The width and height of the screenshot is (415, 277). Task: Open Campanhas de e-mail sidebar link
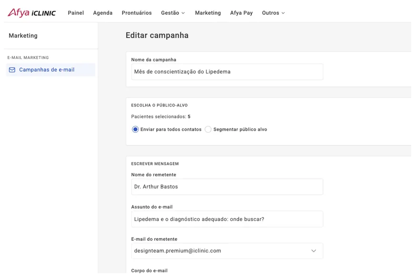tap(50, 70)
